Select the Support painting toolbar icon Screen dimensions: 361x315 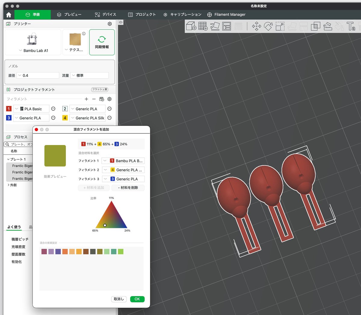point(327,26)
